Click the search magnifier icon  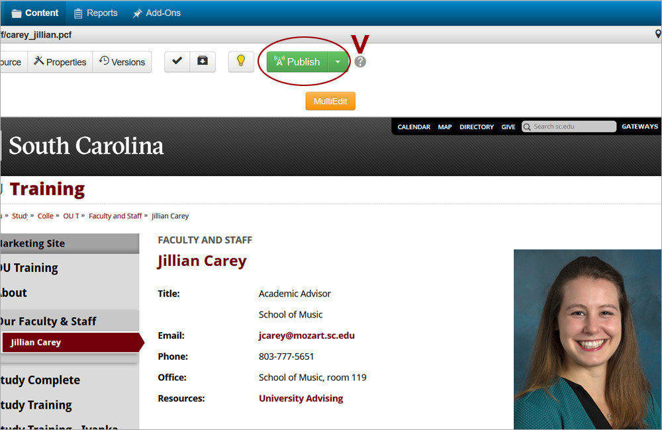click(x=527, y=126)
